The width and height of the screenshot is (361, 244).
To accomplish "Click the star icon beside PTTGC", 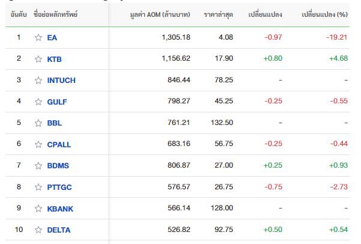I will tap(38, 187).
